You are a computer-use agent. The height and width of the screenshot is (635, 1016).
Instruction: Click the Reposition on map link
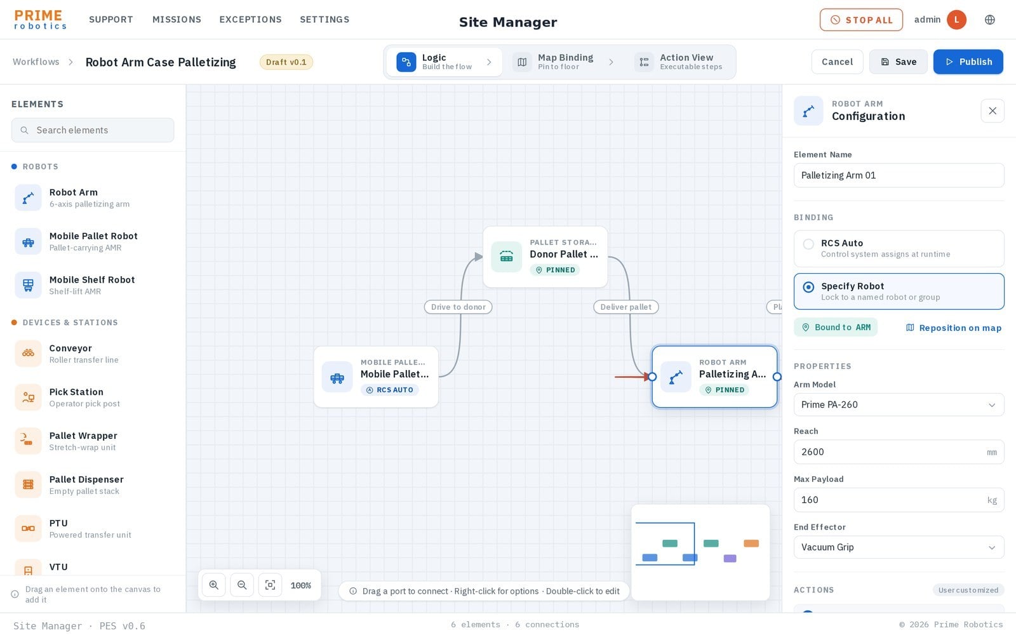[x=953, y=328]
